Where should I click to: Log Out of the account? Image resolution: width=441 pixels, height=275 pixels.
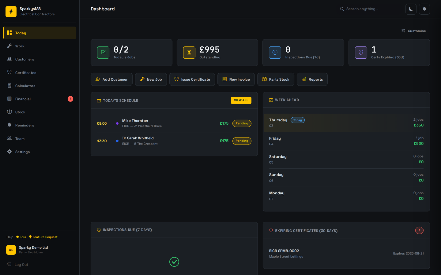(x=18, y=265)
